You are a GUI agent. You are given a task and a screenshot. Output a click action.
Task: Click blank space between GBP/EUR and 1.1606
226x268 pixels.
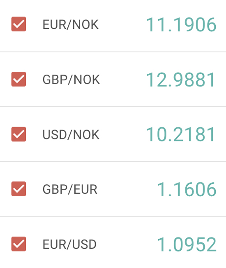pos(127,189)
